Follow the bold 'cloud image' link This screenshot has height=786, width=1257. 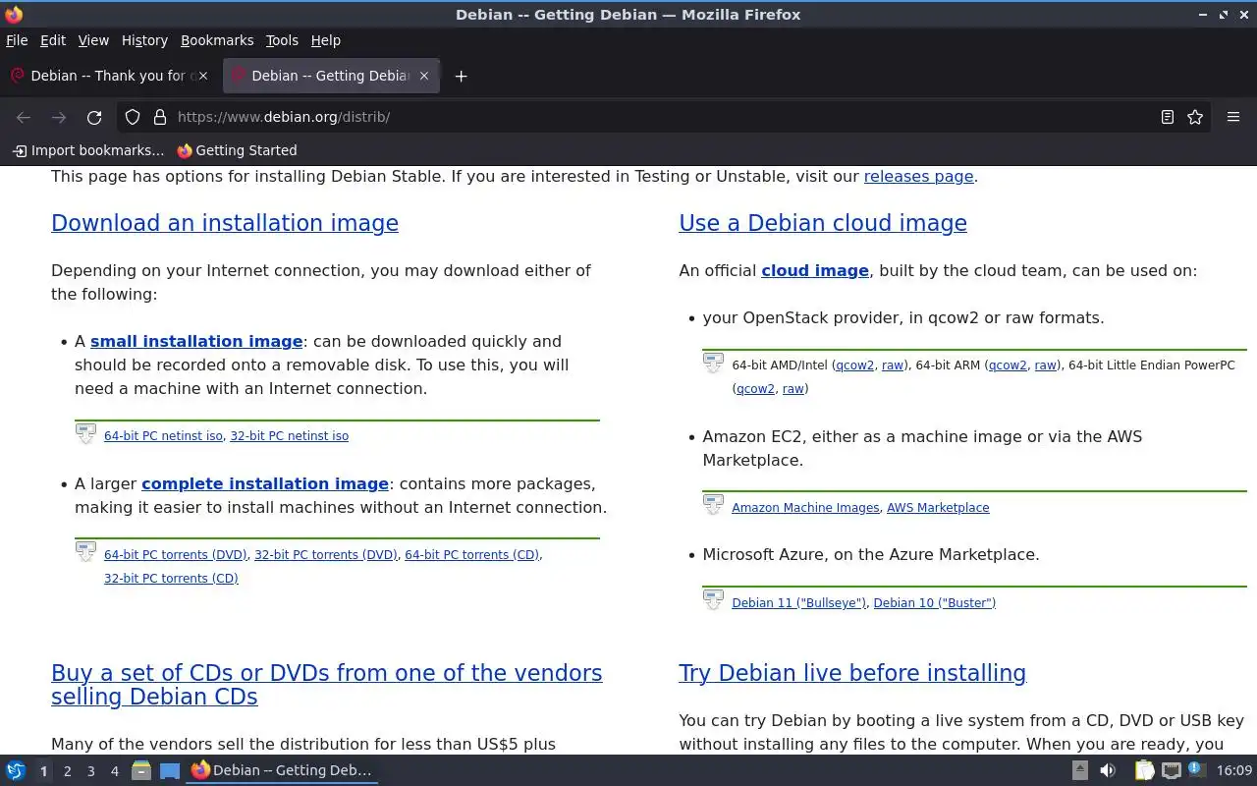815,270
